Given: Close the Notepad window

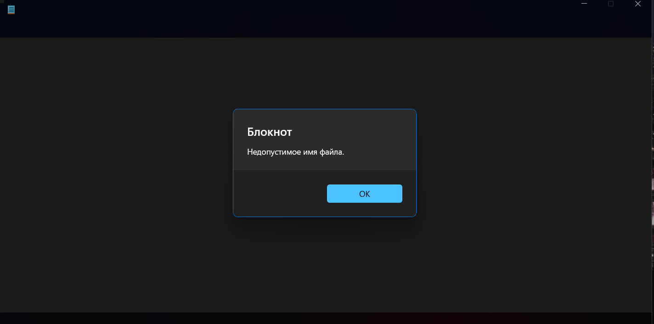Looking at the screenshot, I should [x=638, y=4].
